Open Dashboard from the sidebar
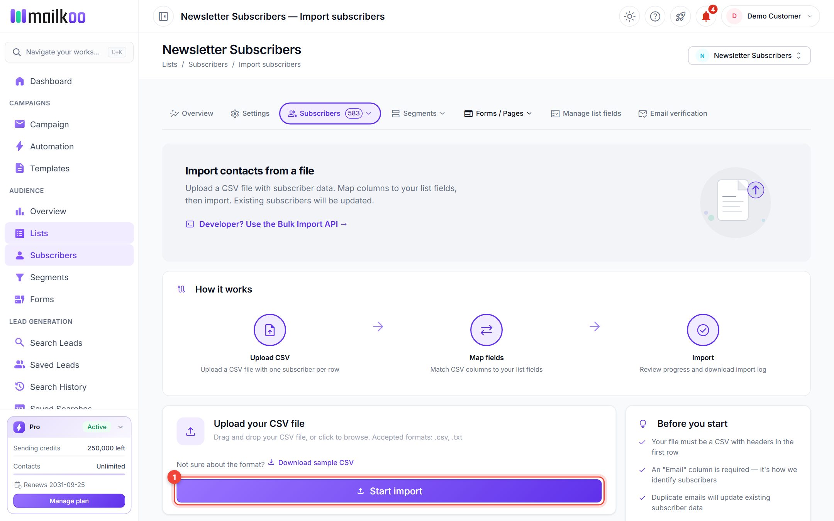 coord(69,81)
